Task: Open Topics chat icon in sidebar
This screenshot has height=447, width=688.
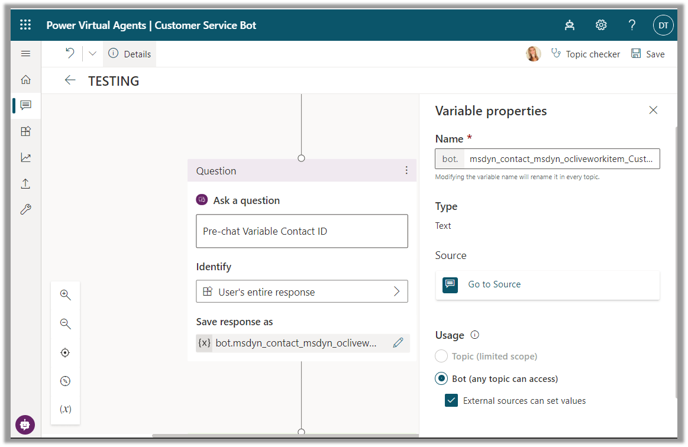Action: (26, 105)
